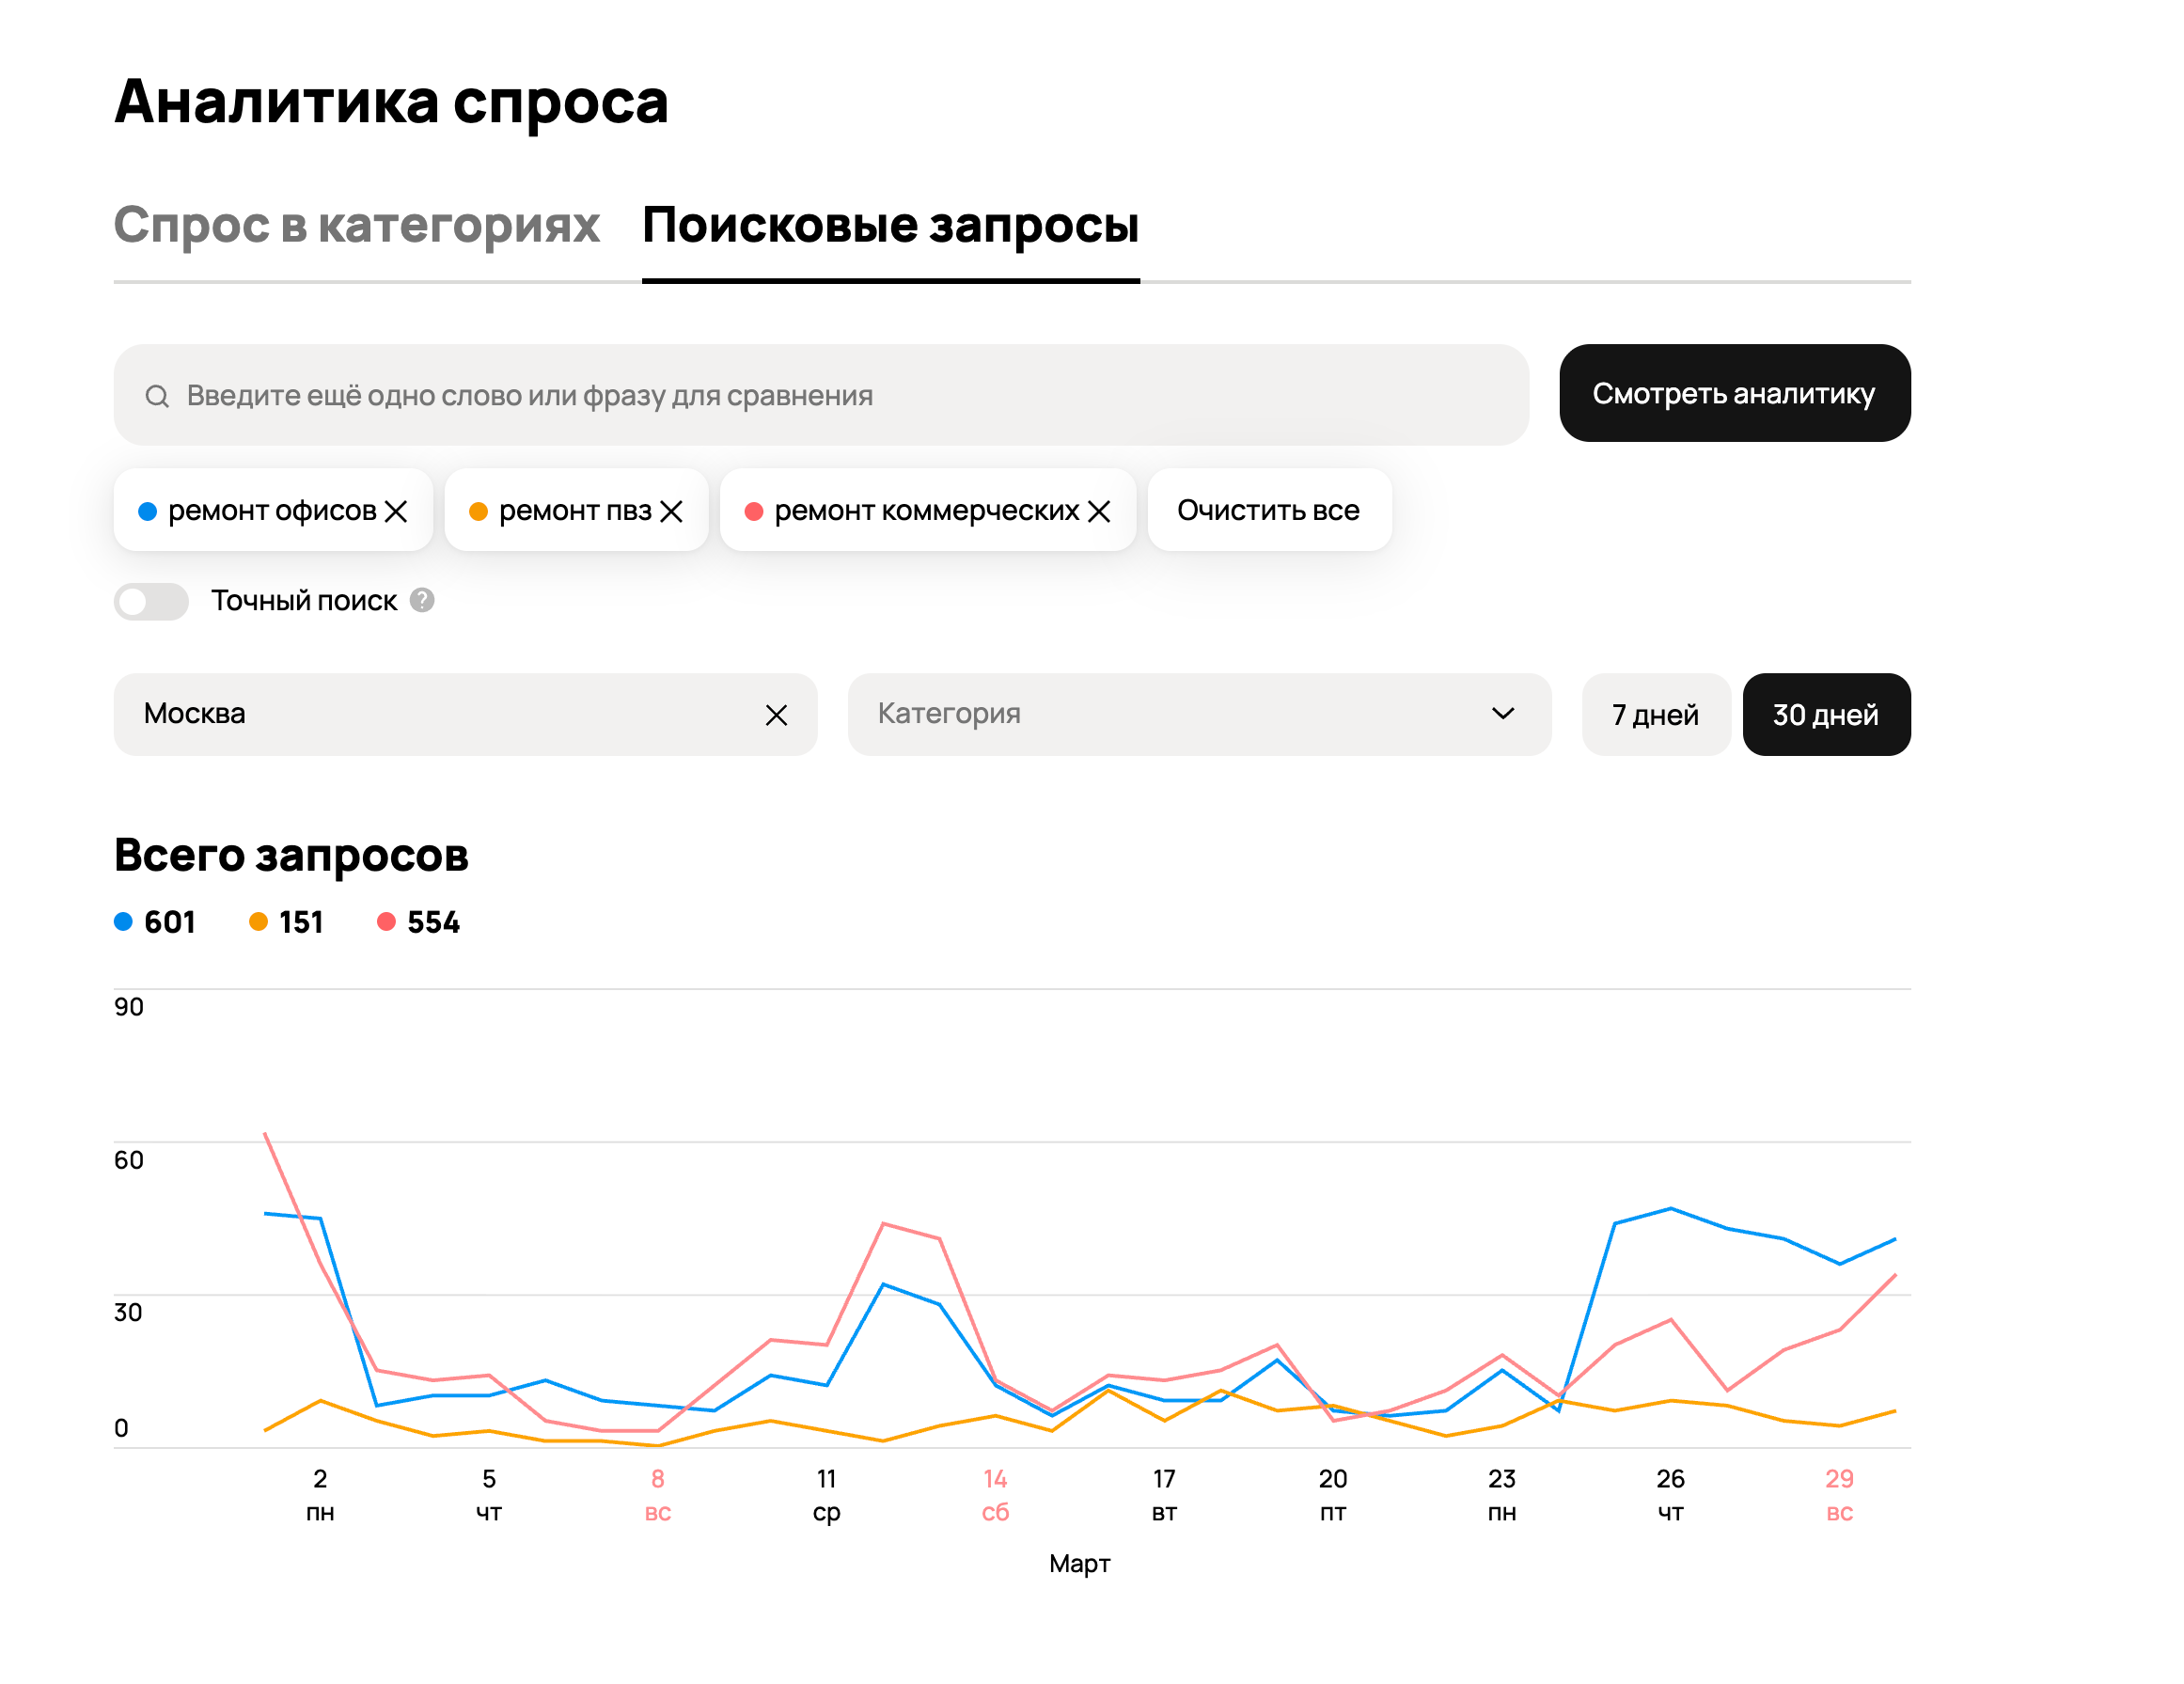Clear the Москва region field with X
The image size is (2184, 1684).
[776, 715]
